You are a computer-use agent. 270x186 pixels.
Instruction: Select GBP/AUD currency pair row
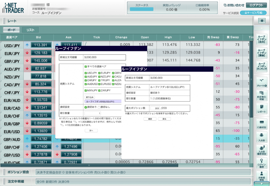[12, 139]
